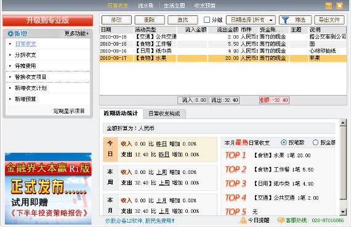The width and height of the screenshot is (351, 227).
Task: Click the 上月 link in 本月 支出 row
Action: pyautogui.click(x=164, y=211)
